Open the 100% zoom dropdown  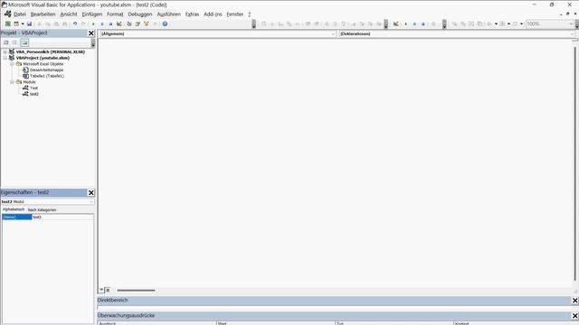571,24
